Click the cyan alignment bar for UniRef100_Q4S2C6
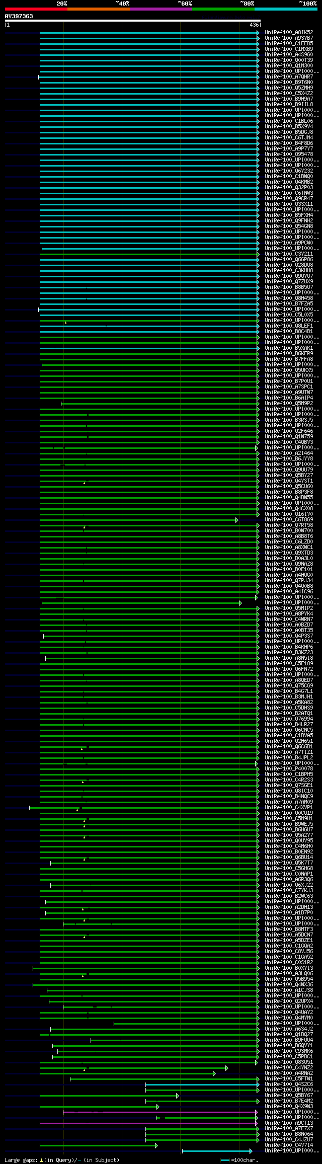The height and width of the screenshot is (1164, 322). [202, 1084]
